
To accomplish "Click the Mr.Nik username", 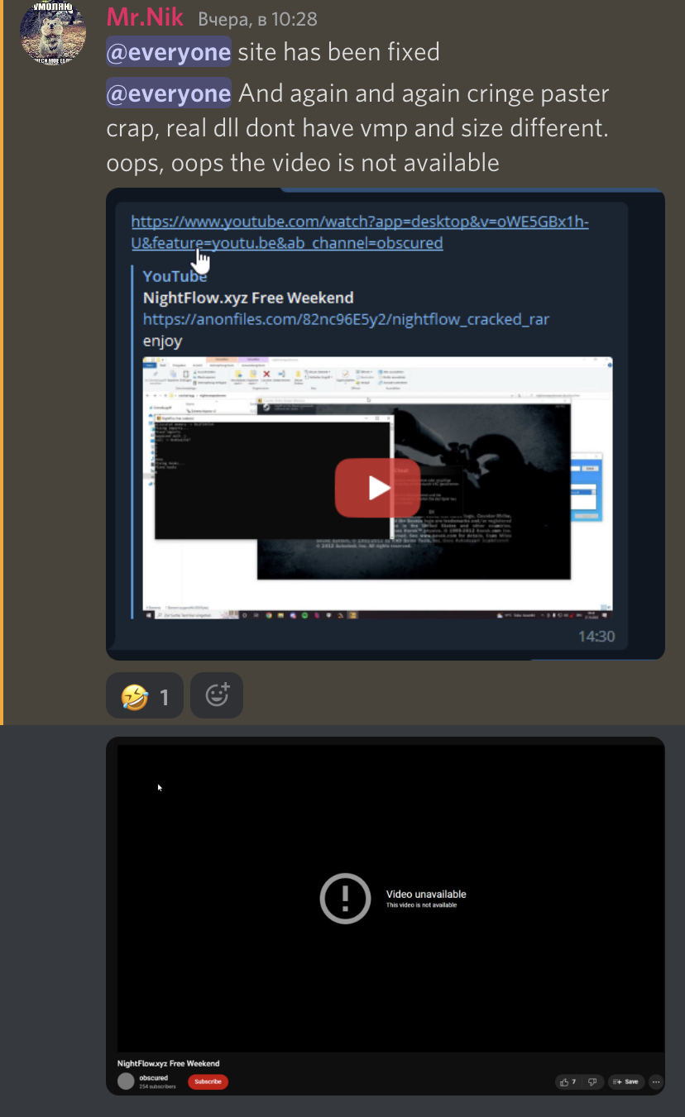I will [x=146, y=17].
